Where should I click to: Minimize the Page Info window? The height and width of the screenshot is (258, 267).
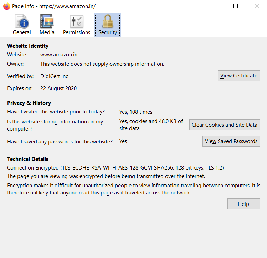point(215,6)
